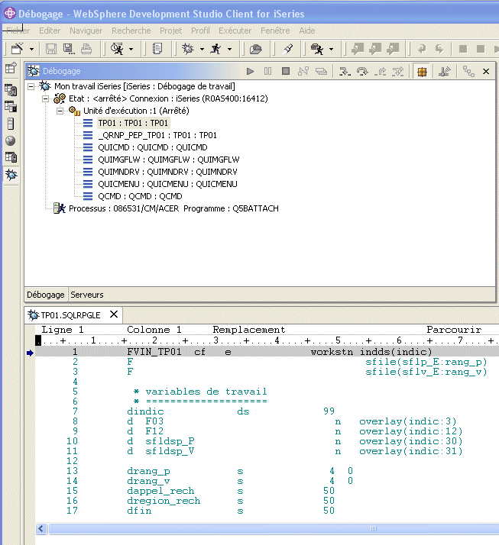Collapse the 'Mon travail iSeries' tree node
The width and height of the screenshot is (499, 545).
pos(31,86)
